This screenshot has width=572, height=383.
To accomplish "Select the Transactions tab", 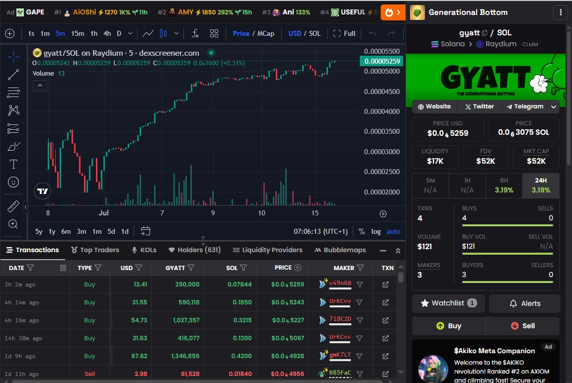I will [x=32, y=250].
